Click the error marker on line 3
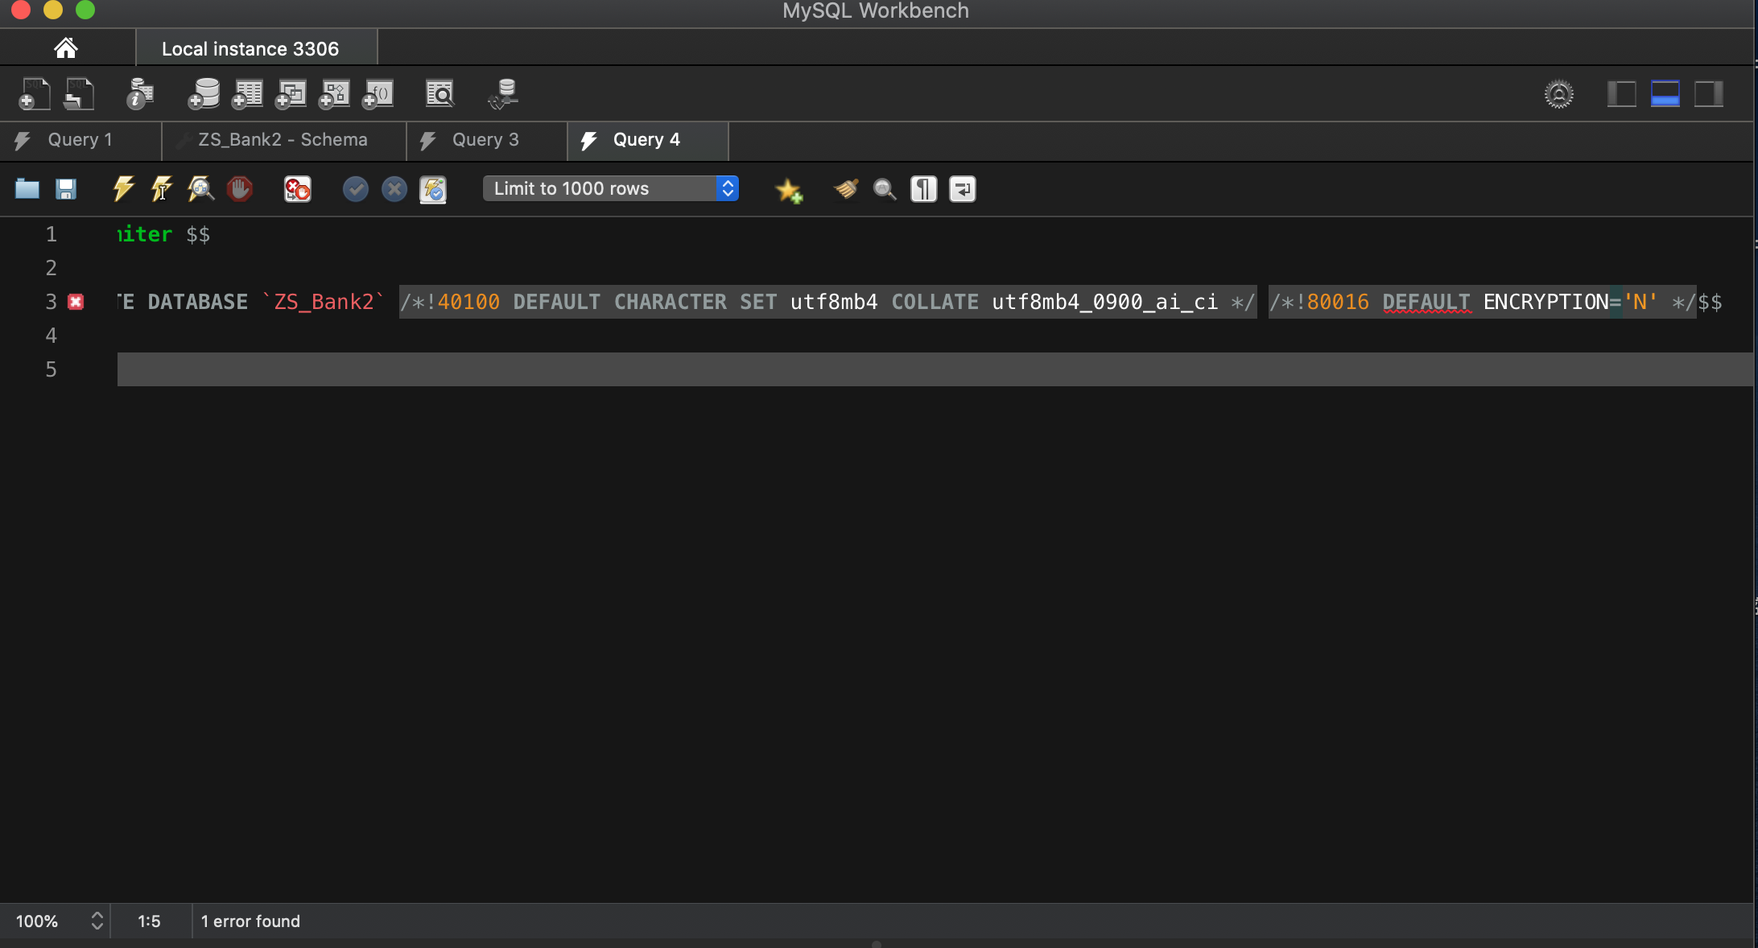 76,302
